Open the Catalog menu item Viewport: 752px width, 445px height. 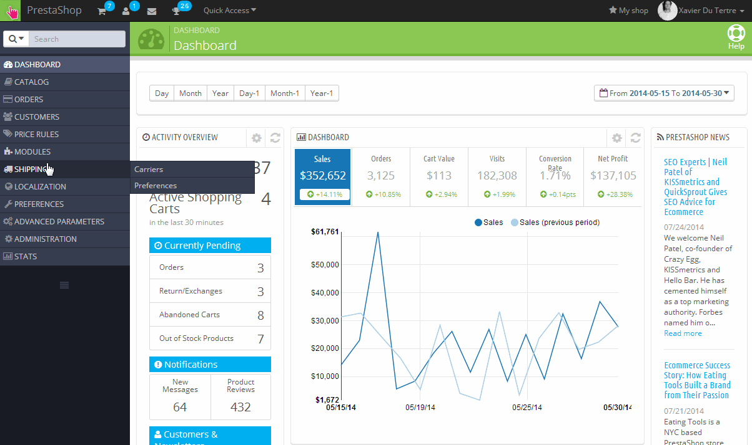(x=31, y=82)
